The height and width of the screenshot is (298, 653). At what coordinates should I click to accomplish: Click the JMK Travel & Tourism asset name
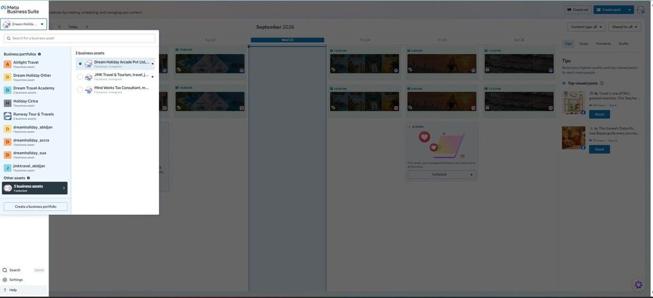coord(121,74)
